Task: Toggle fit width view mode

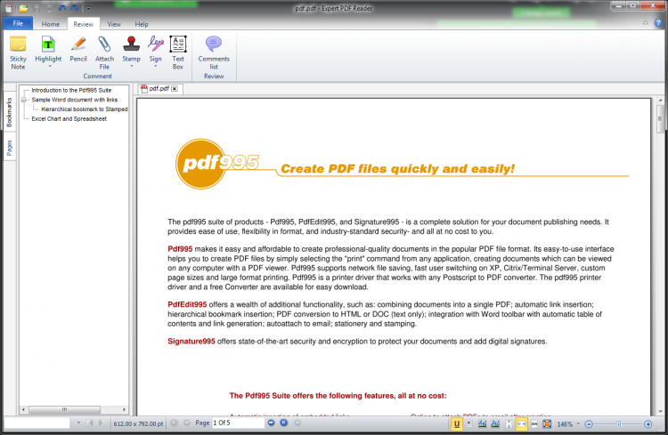Action: (521, 424)
